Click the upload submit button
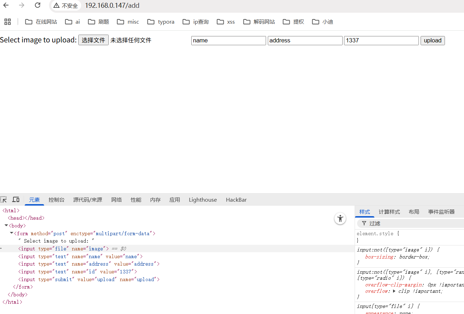The image size is (464, 314). [433, 41]
